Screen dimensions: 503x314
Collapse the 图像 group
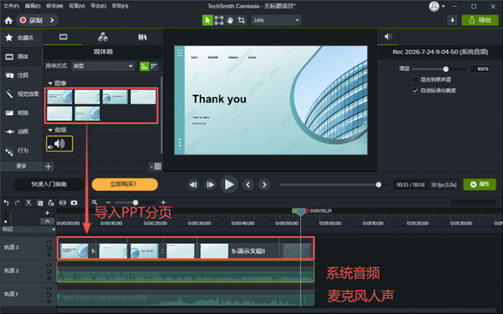point(50,83)
